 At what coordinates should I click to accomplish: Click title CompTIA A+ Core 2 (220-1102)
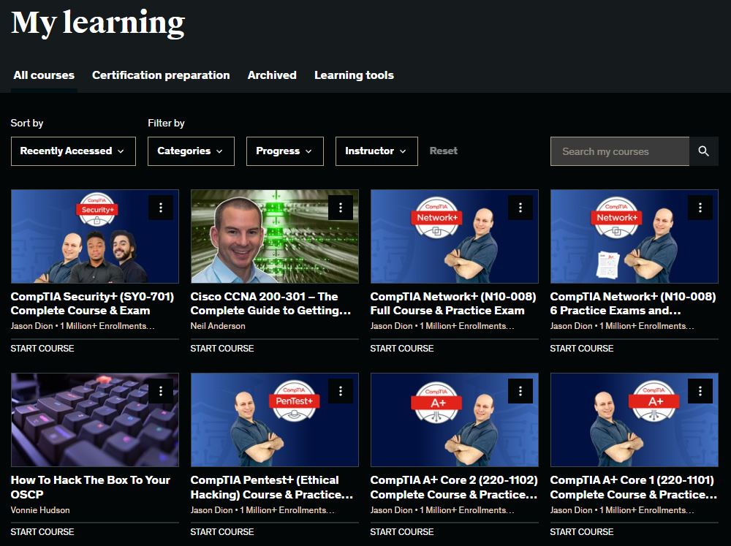(x=454, y=487)
